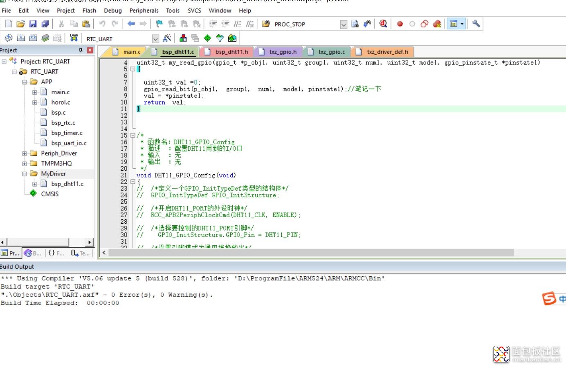
Task: Select bsp_uart_io.c in project tree
Action: 69,143
